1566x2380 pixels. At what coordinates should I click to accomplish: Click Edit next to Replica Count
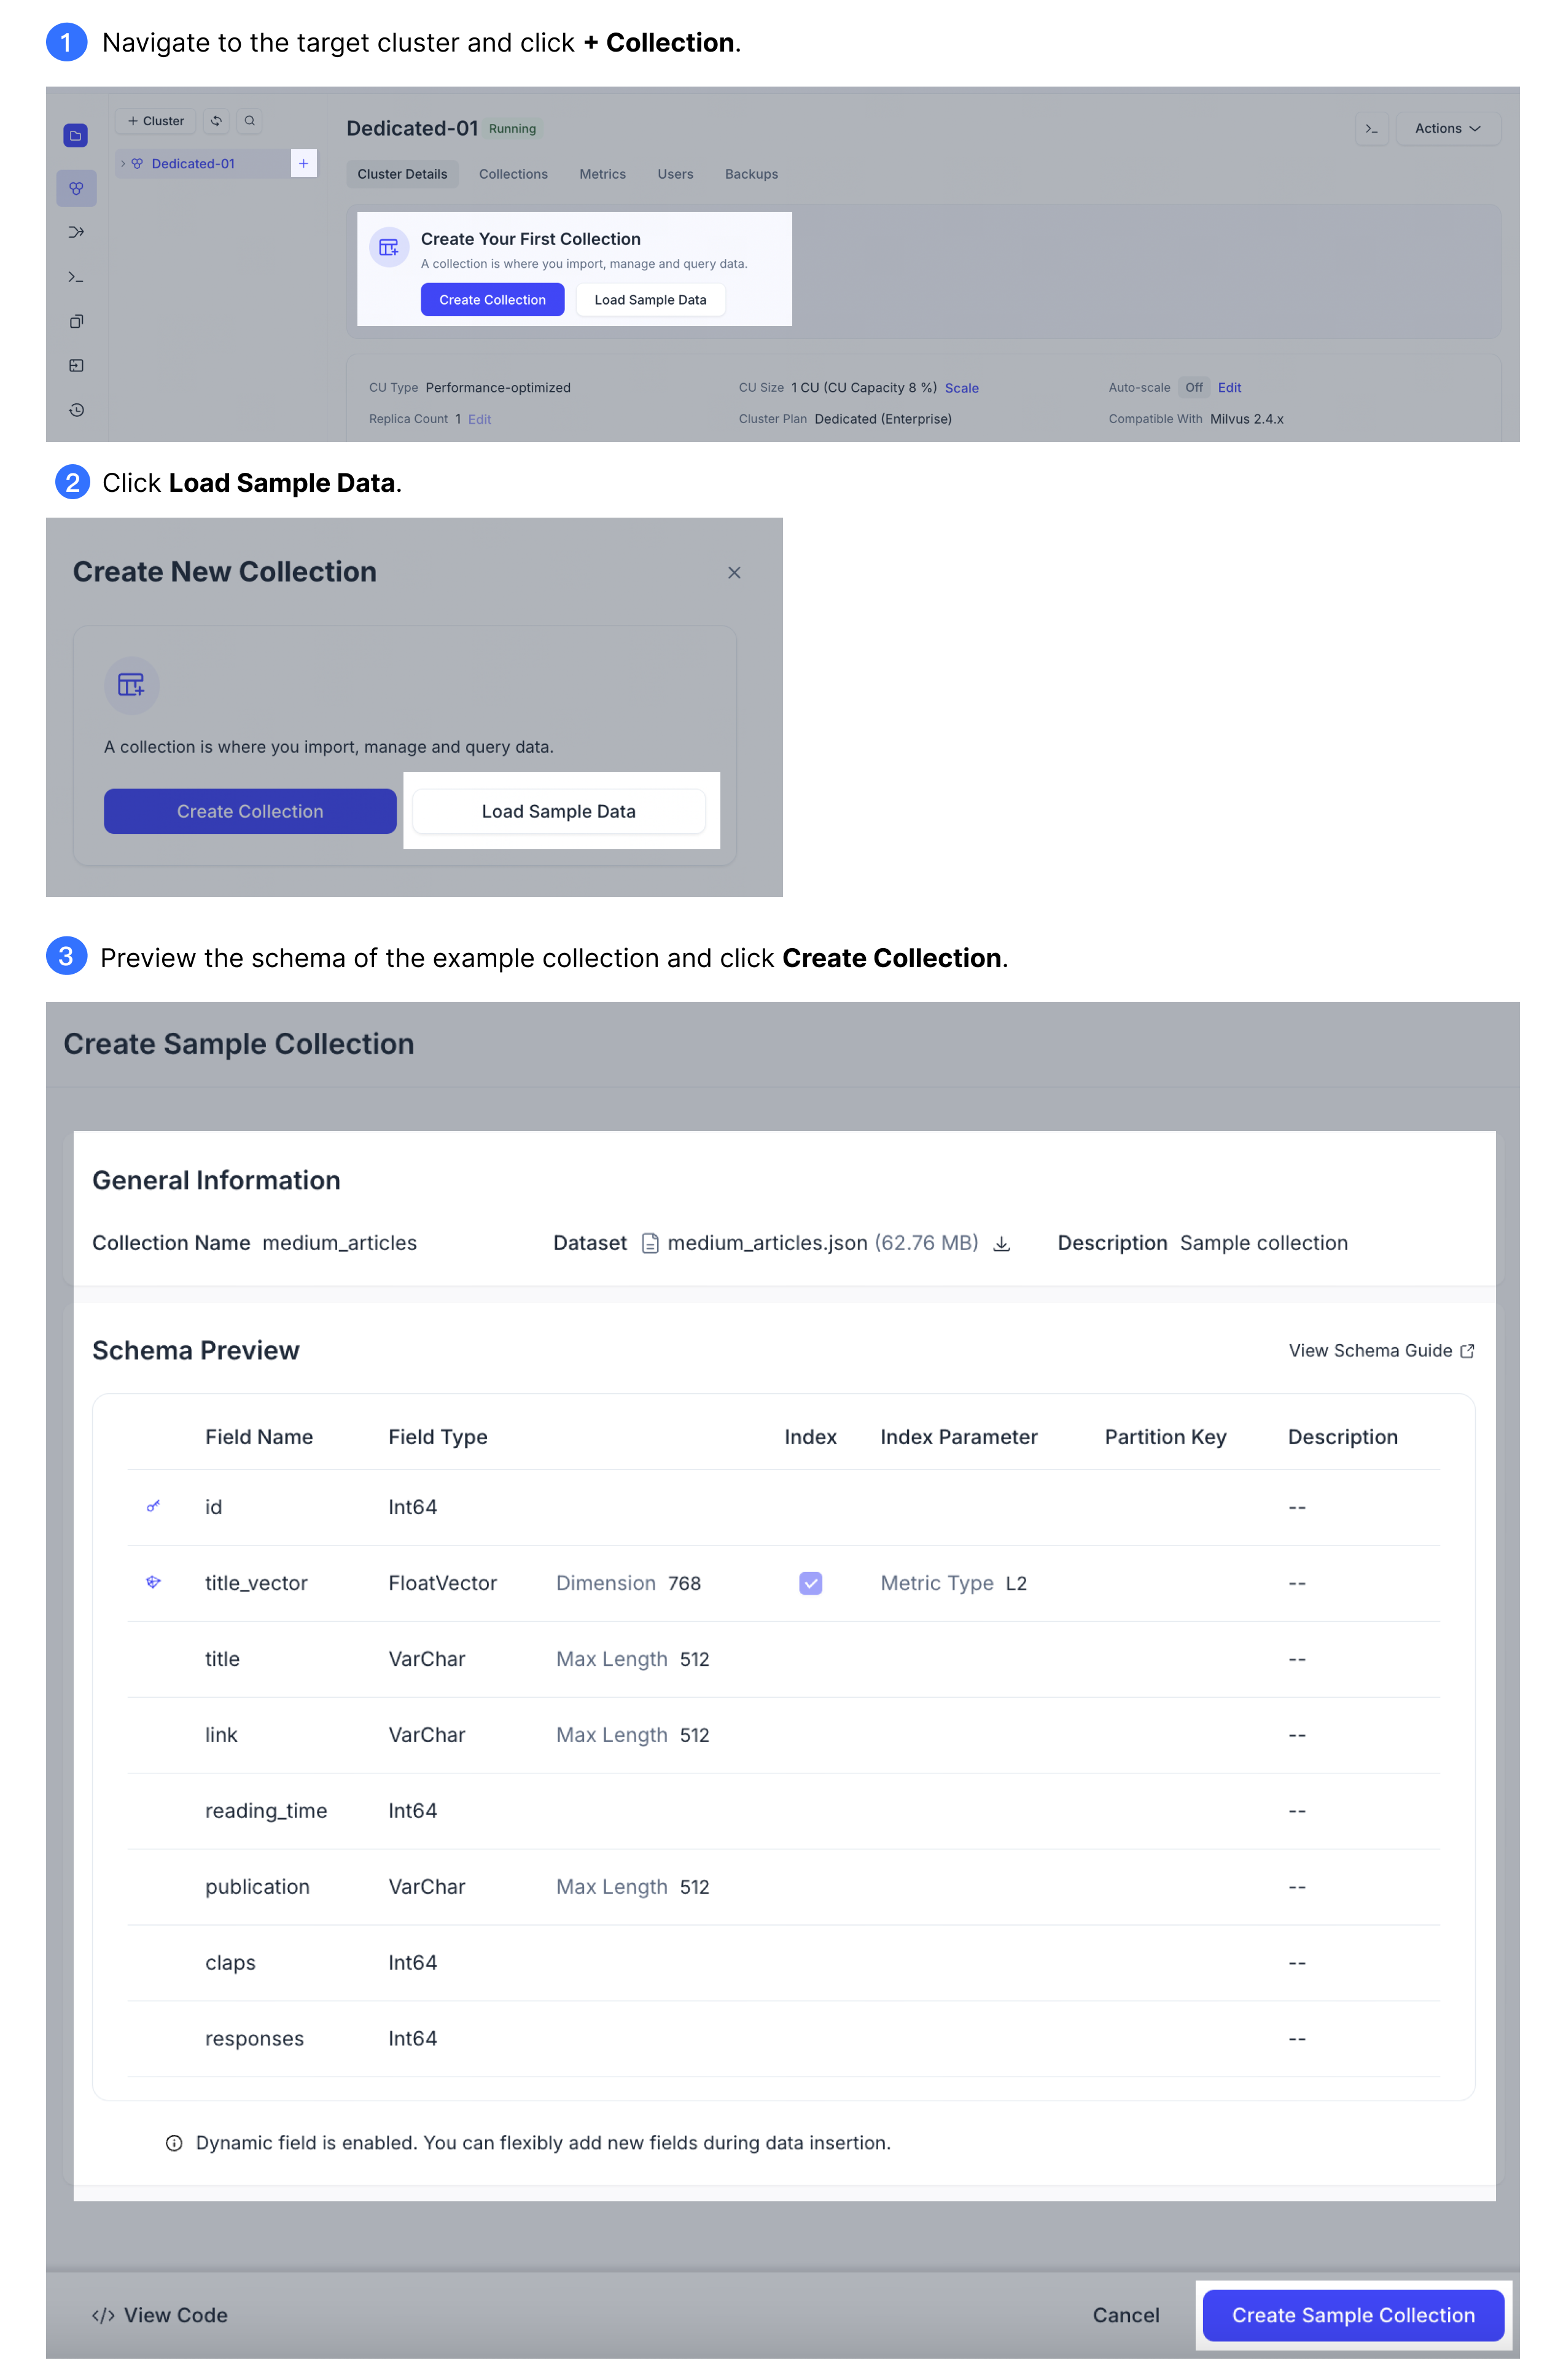click(479, 420)
